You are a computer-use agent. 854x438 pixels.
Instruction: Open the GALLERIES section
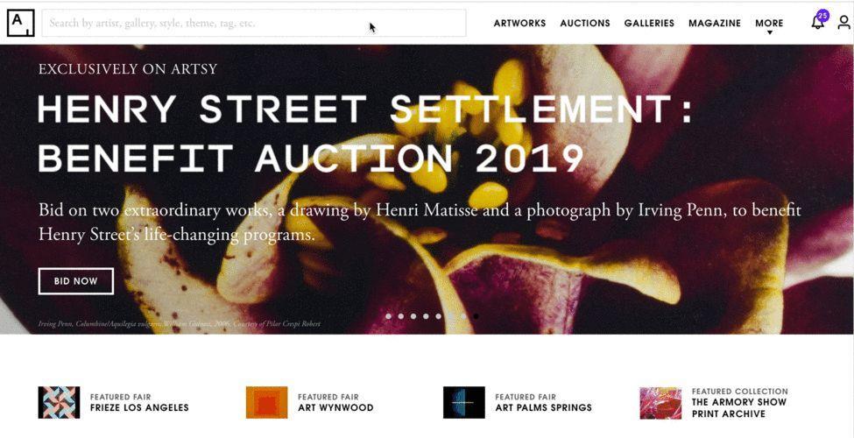pyautogui.click(x=649, y=24)
